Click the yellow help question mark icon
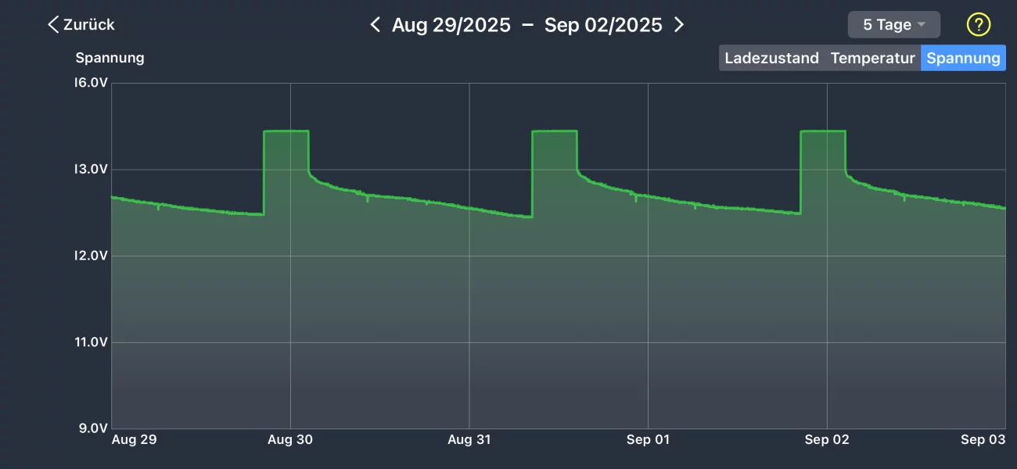 pyautogui.click(x=979, y=25)
